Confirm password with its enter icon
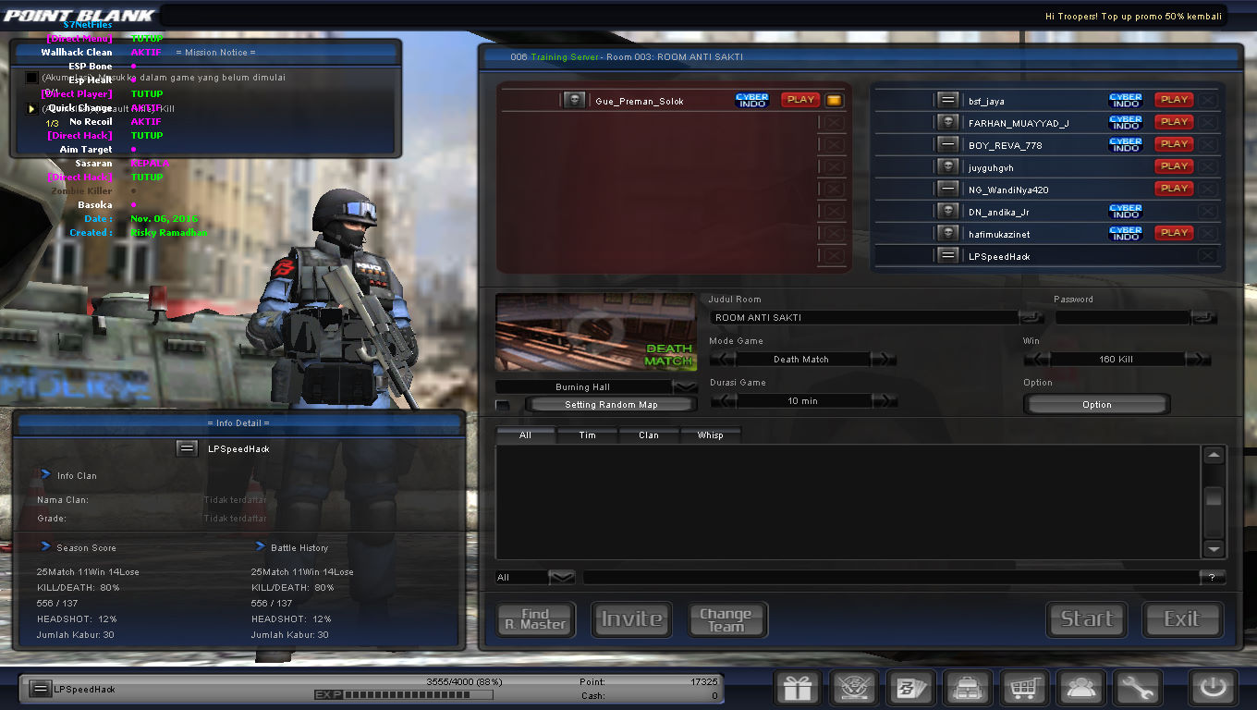This screenshot has width=1257, height=710. tap(1203, 317)
